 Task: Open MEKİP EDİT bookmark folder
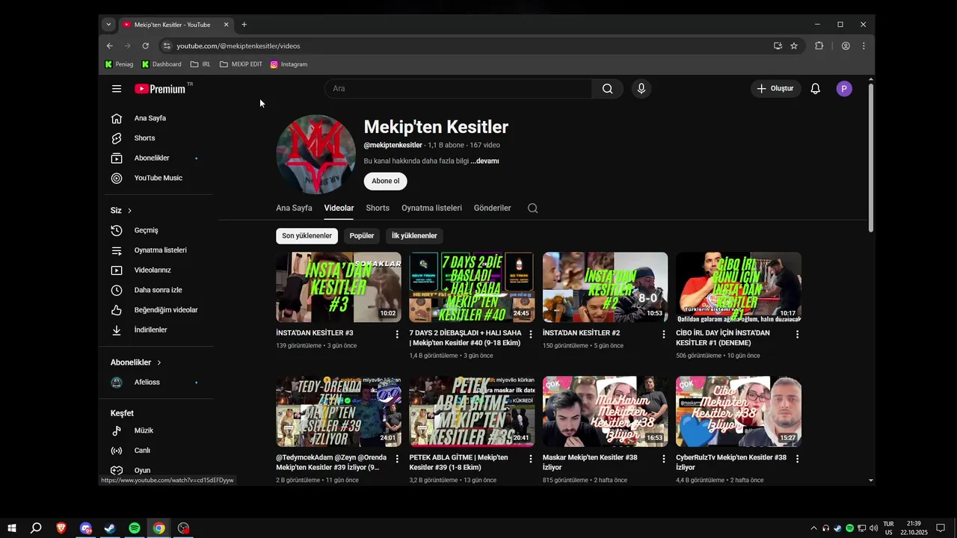tap(241, 64)
